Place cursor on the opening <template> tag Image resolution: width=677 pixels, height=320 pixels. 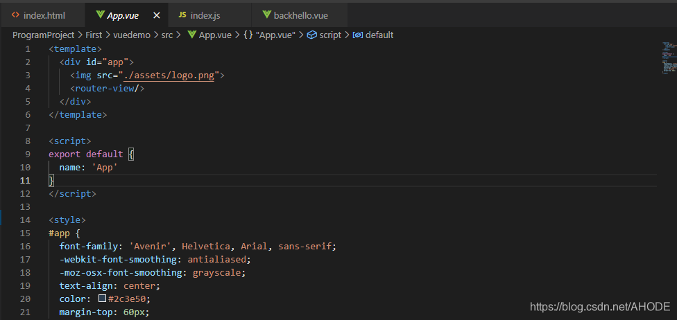coord(75,49)
